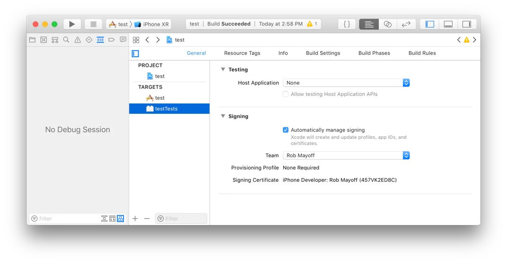Check Allow testing Host Application APIs
The width and height of the screenshot is (507, 263).
(286, 94)
